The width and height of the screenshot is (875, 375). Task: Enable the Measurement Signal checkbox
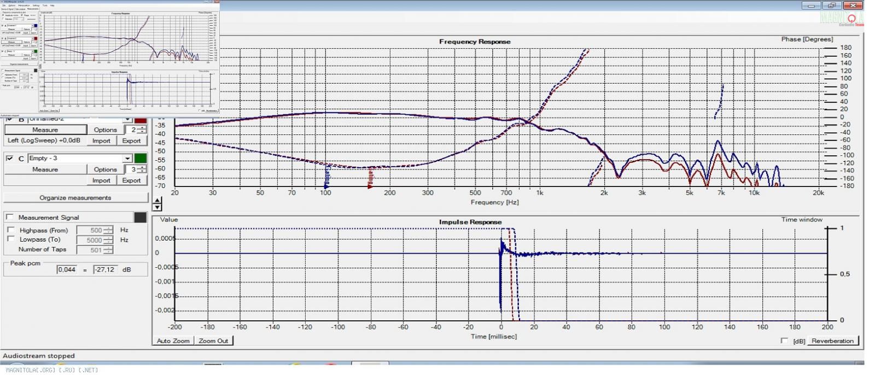pos(9,217)
